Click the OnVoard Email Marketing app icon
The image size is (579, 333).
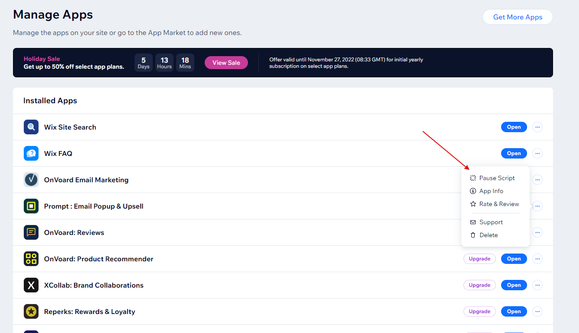[31, 180]
